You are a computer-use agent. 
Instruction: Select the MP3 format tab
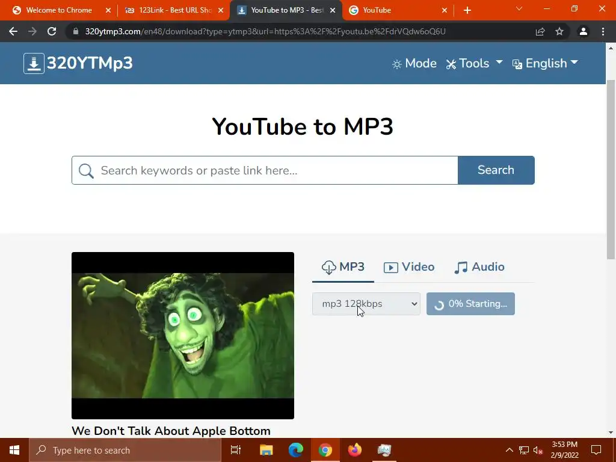pos(343,267)
